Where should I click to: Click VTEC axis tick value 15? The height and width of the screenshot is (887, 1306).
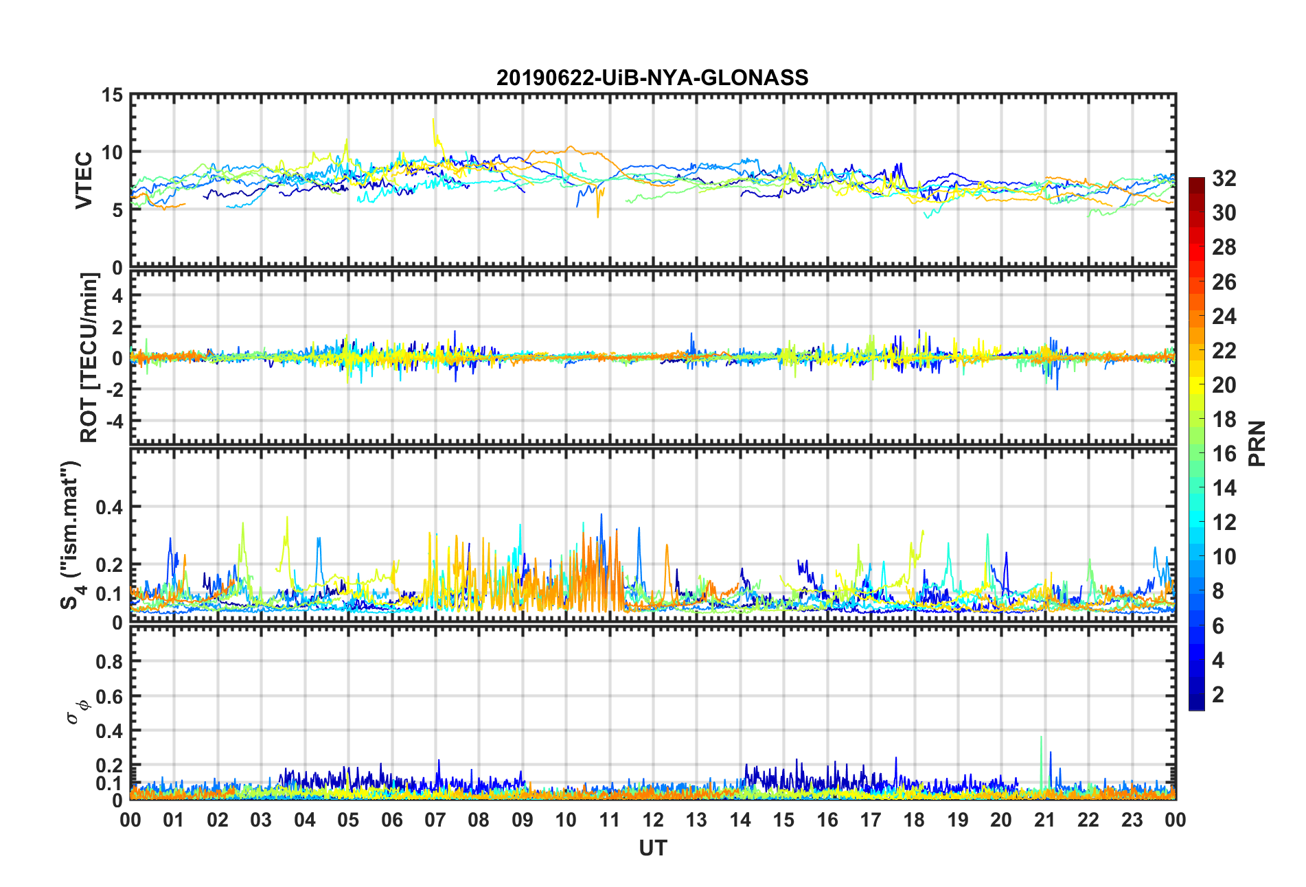[x=112, y=95]
